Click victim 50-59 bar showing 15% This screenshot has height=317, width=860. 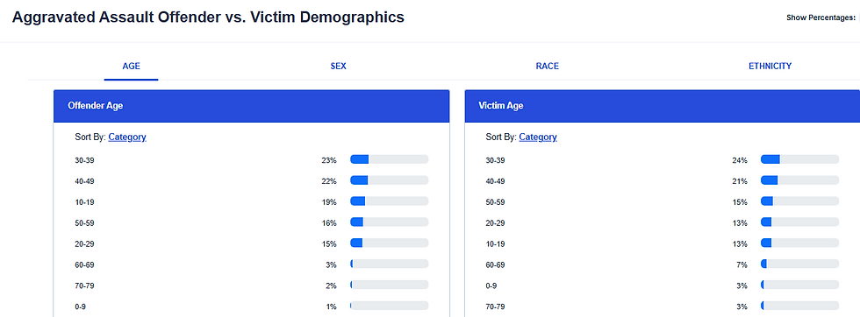[799, 201]
